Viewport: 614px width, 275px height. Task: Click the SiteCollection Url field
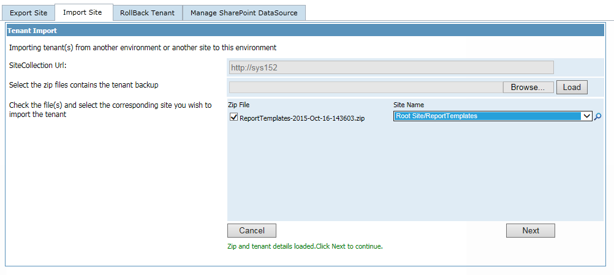tap(391, 67)
